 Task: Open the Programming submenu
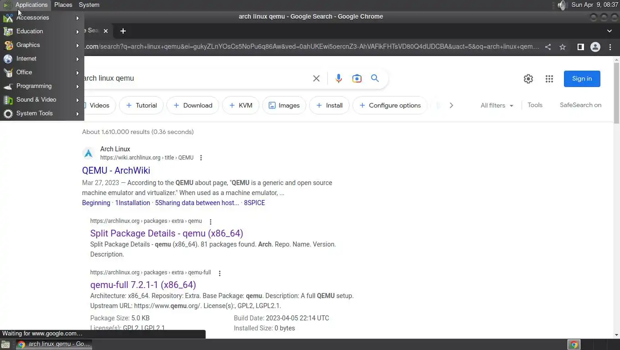coord(42,86)
